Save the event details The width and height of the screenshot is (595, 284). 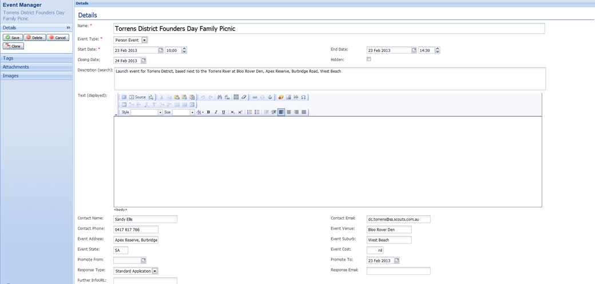[12, 38]
